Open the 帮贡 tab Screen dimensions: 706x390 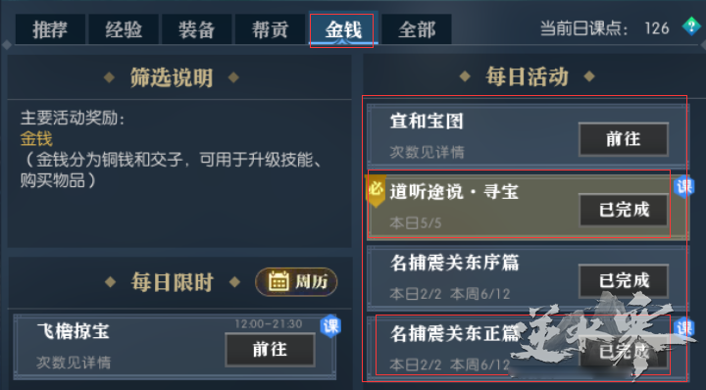[x=270, y=29]
